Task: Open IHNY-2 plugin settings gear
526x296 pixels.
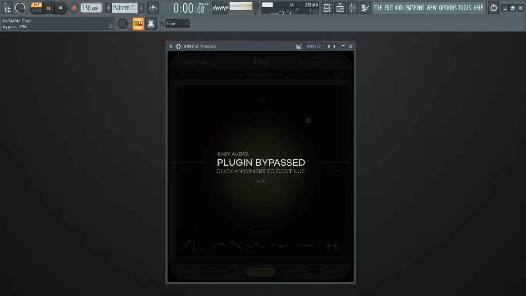Action: tap(178, 46)
